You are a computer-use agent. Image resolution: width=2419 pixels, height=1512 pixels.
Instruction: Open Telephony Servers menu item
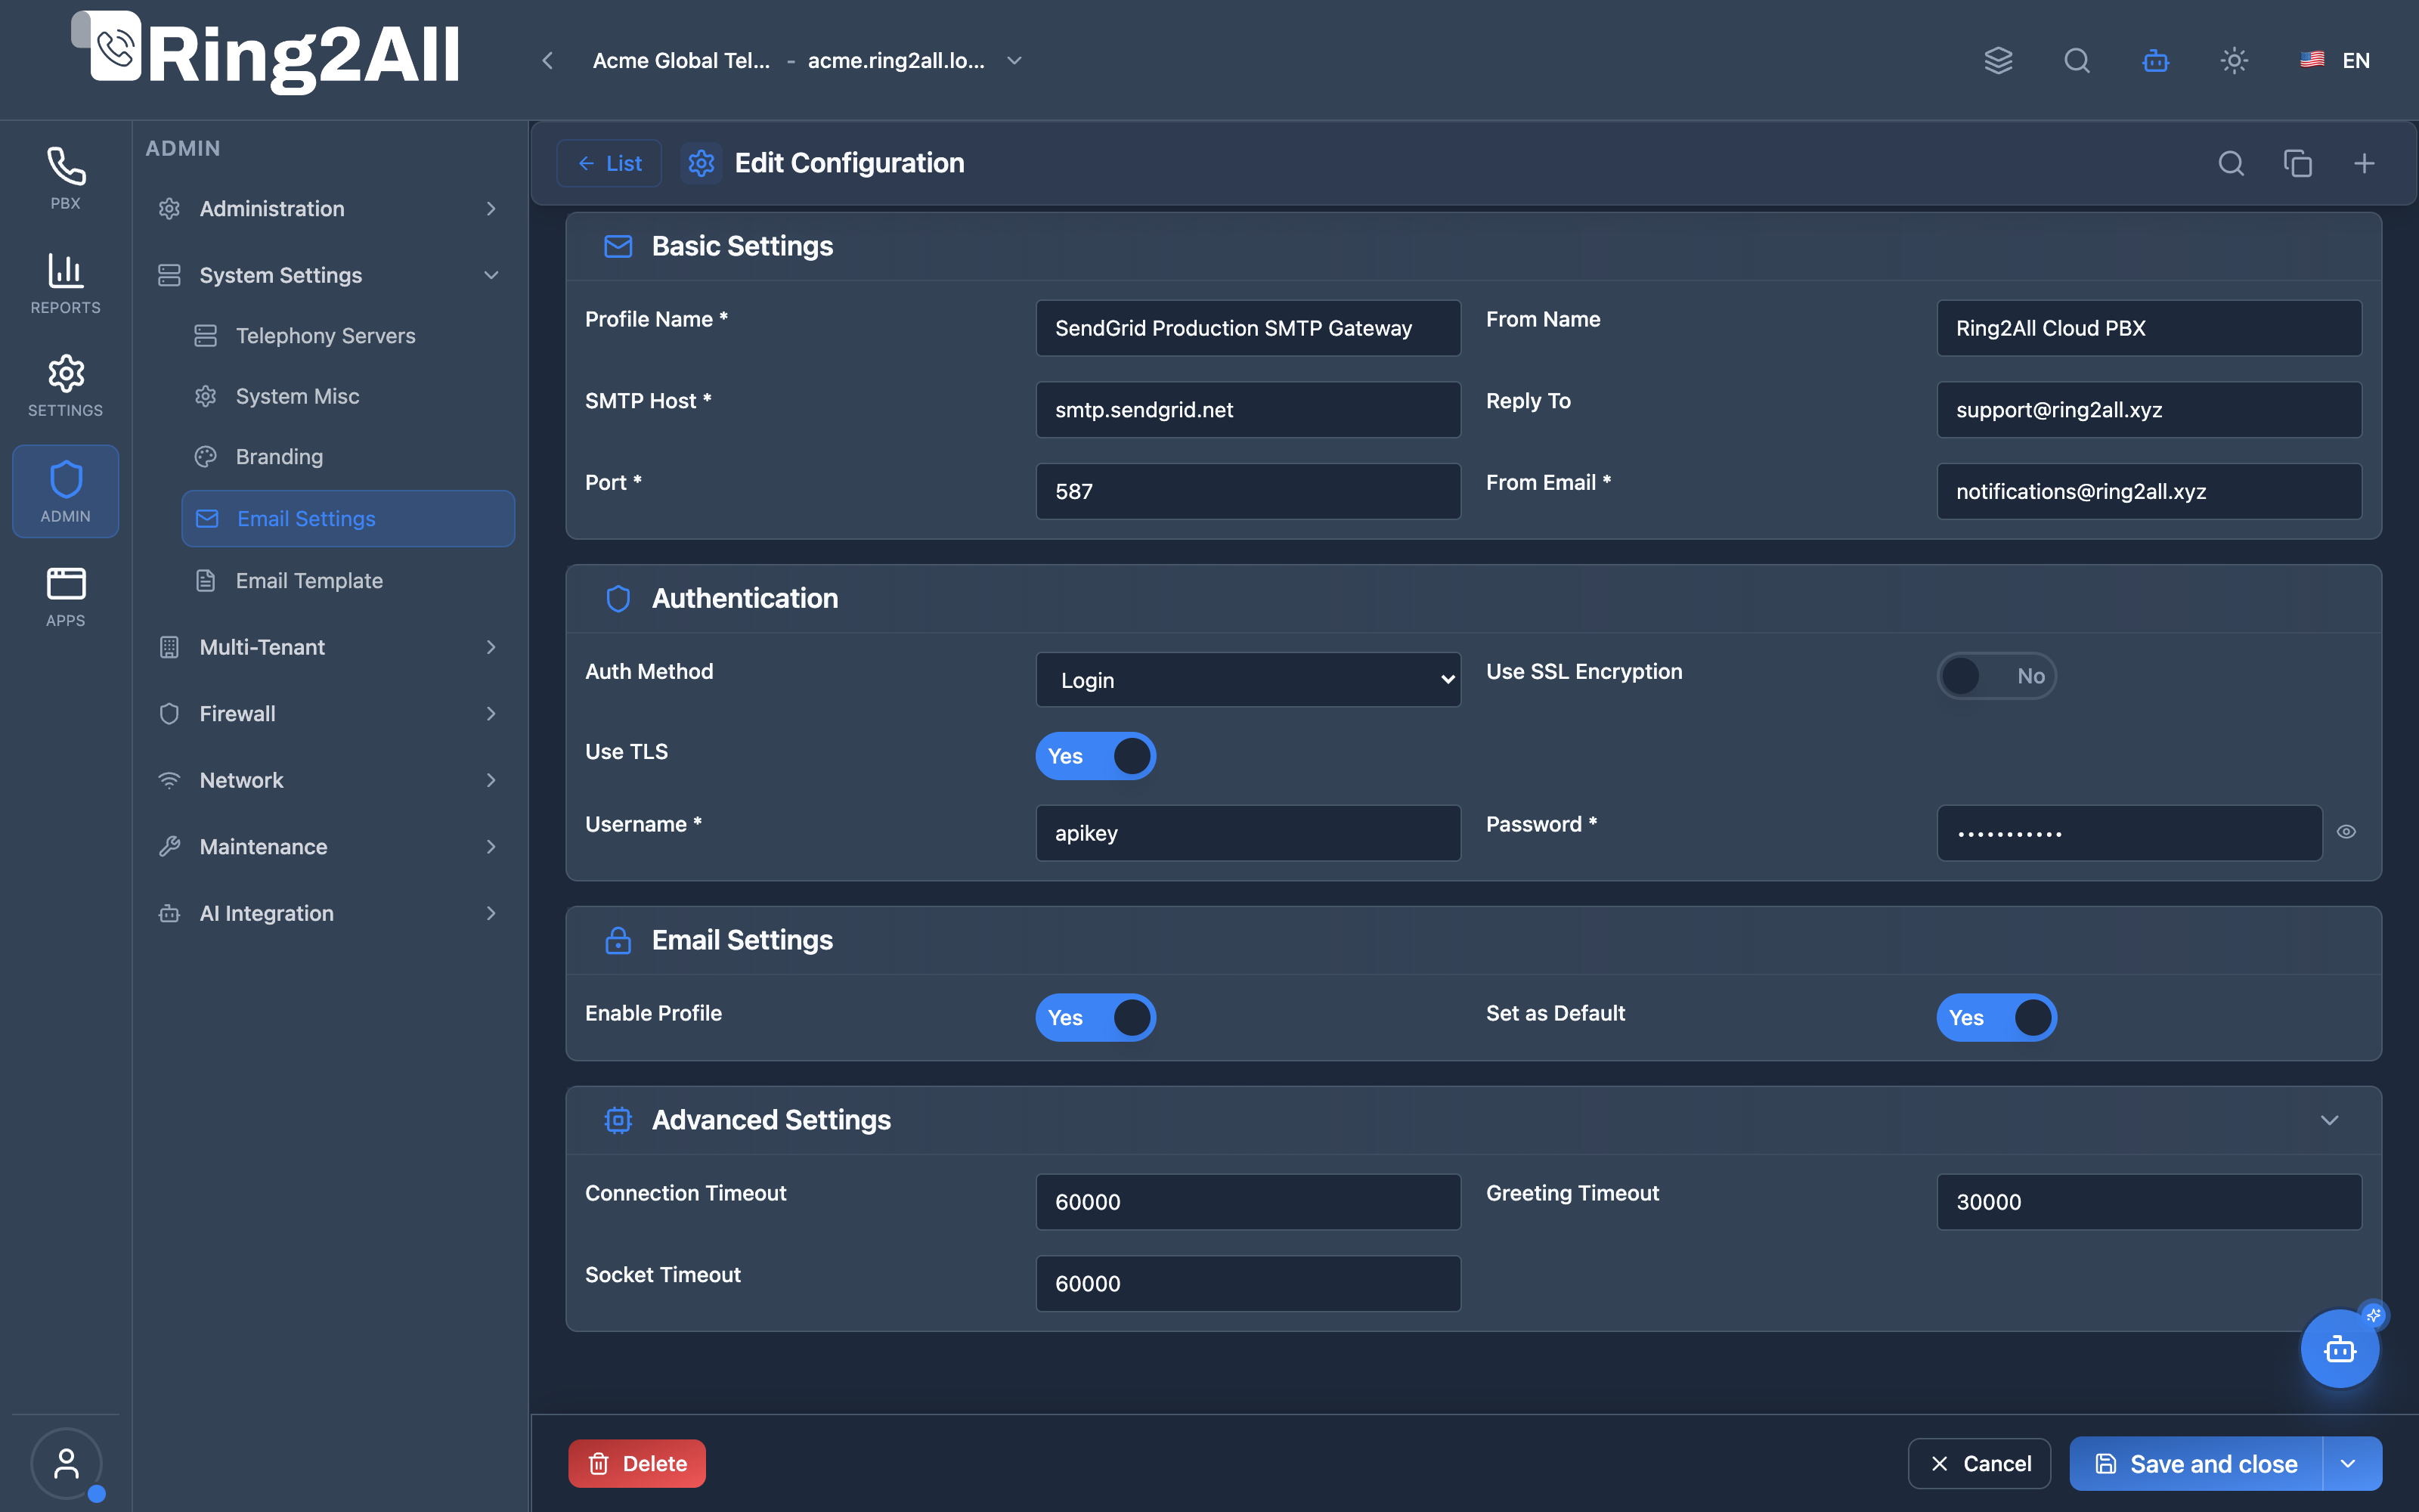[348, 336]
